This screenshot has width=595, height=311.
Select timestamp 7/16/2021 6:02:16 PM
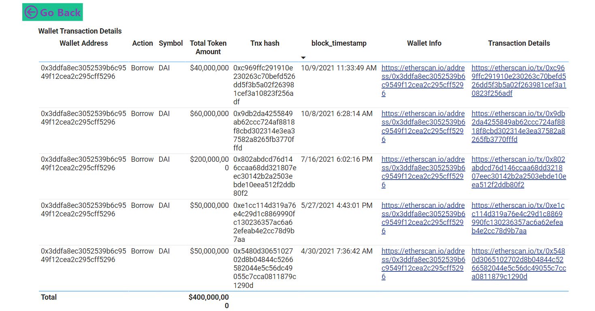(337, 159)
